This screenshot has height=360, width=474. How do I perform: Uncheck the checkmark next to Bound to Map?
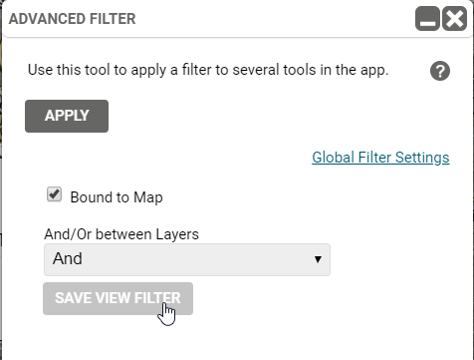click(54, 194)
